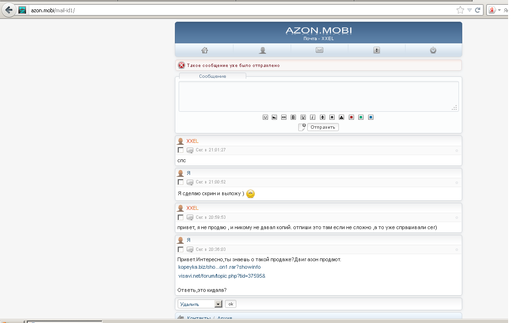Open the visavi.net forum topic link
527x323 pixels.
222,276
